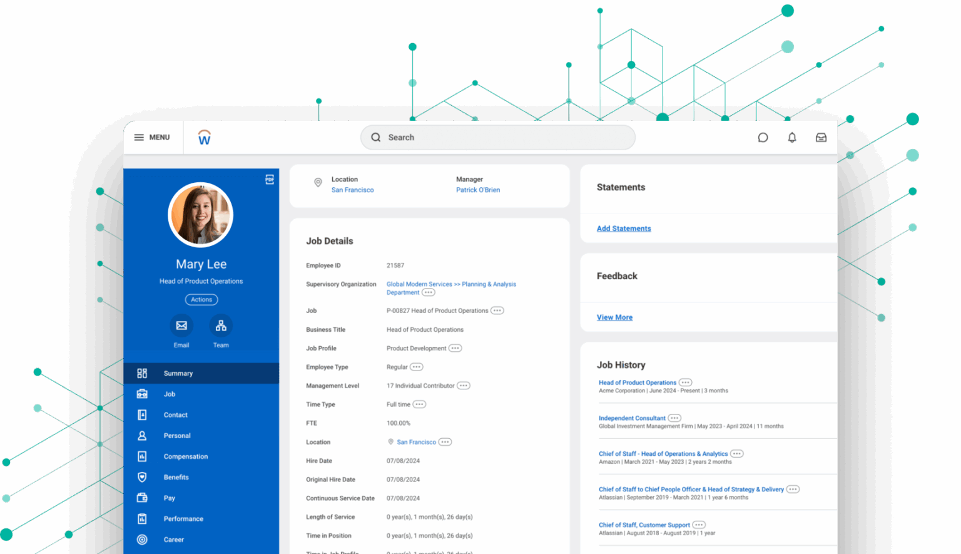Open the Performance section

tap(183, 518)
